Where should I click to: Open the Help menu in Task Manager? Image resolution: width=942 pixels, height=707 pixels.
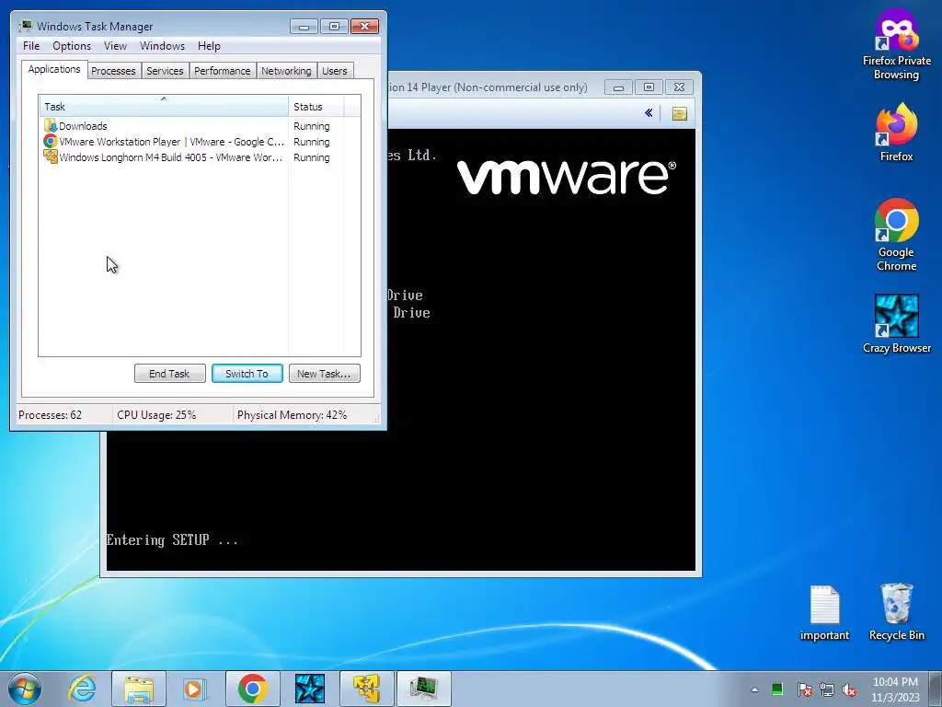coord(209,46)
